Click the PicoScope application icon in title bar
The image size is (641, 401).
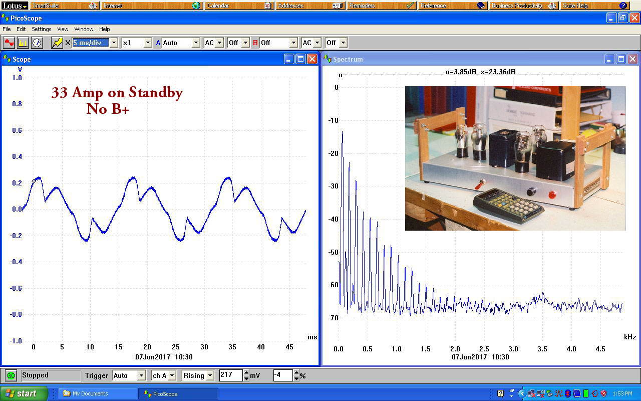pos(6,18)
